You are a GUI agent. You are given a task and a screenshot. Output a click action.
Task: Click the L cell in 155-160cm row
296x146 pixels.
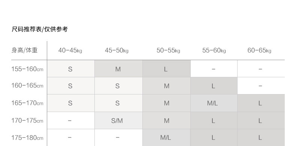(x=166, y=69)
